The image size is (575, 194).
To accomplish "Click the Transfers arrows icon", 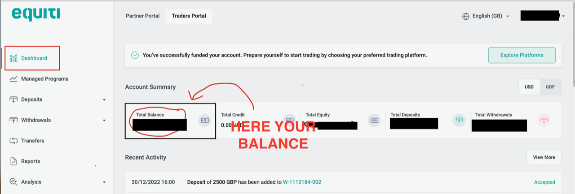I will (x=13, y=141).
